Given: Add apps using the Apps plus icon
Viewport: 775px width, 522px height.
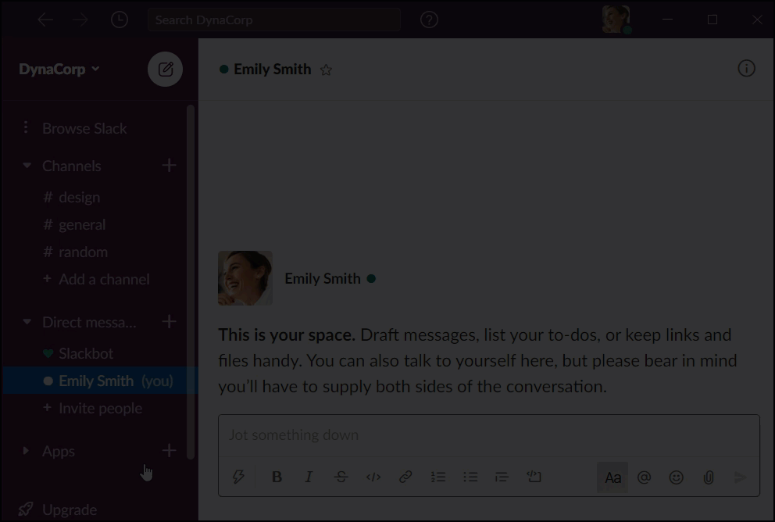Looking at the screenshot, I should pos(169,450).
